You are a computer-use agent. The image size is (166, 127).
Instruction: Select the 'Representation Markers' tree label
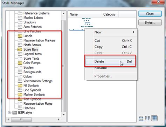(40, 40)
